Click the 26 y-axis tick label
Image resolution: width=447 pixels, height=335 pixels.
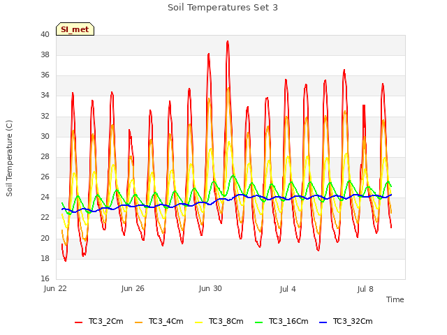45,177
